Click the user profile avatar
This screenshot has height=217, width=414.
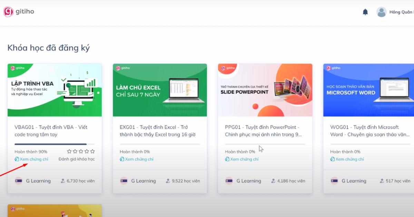(381, 12)
